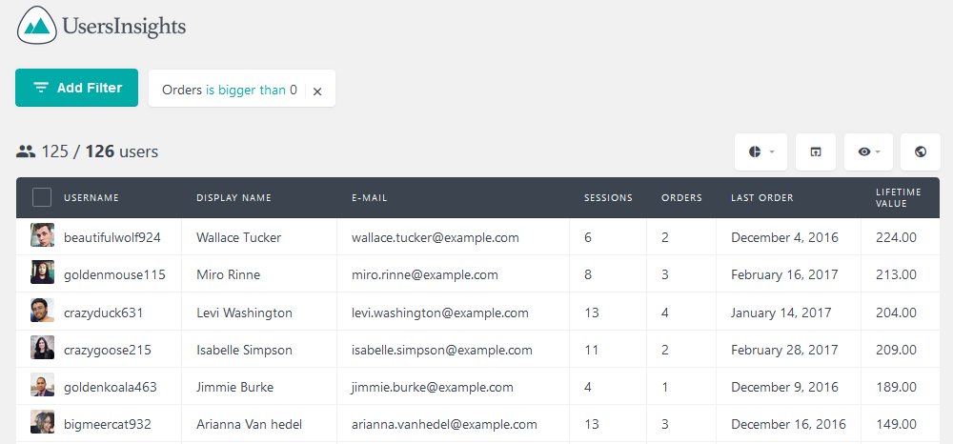Image resolution: width=953 pixels, height=444 pixels.
Task: Click the avatar of crazygoose215
Action: point(43,348)
